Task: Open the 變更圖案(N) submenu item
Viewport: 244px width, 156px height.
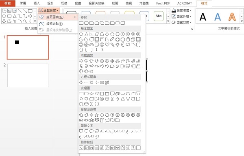Action: click(x=58, y=17)
